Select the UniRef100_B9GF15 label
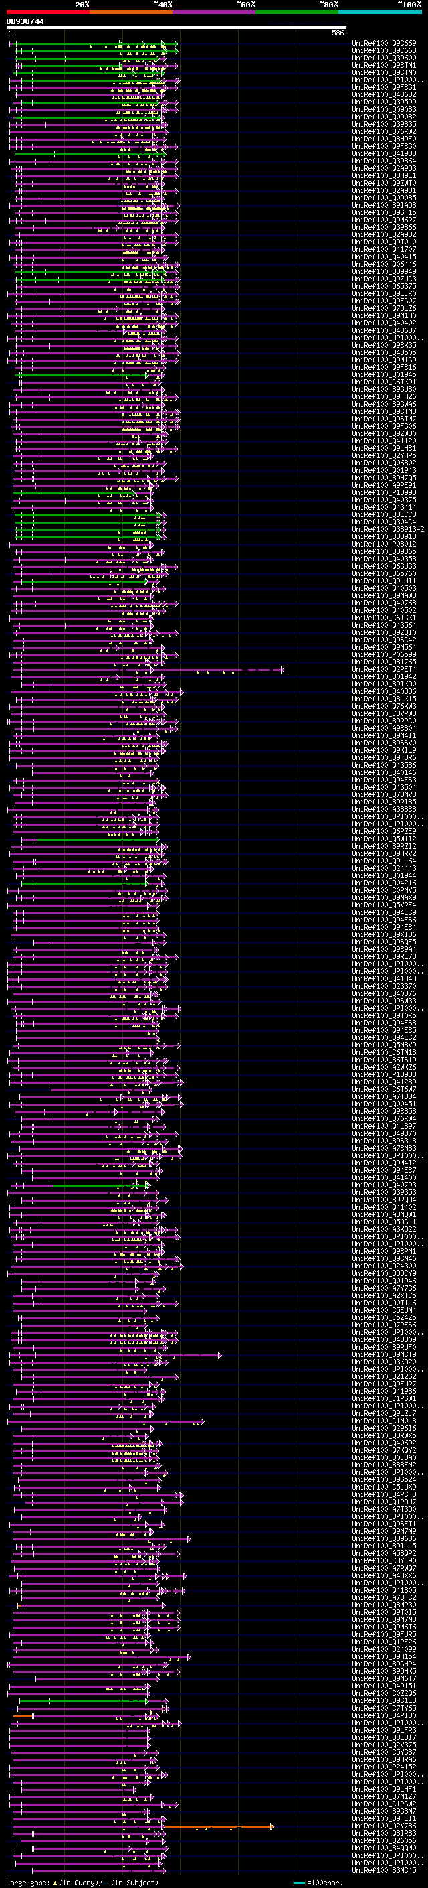Image resolution: width=428 pixels, height=1888 pixels. pos(384,212)
